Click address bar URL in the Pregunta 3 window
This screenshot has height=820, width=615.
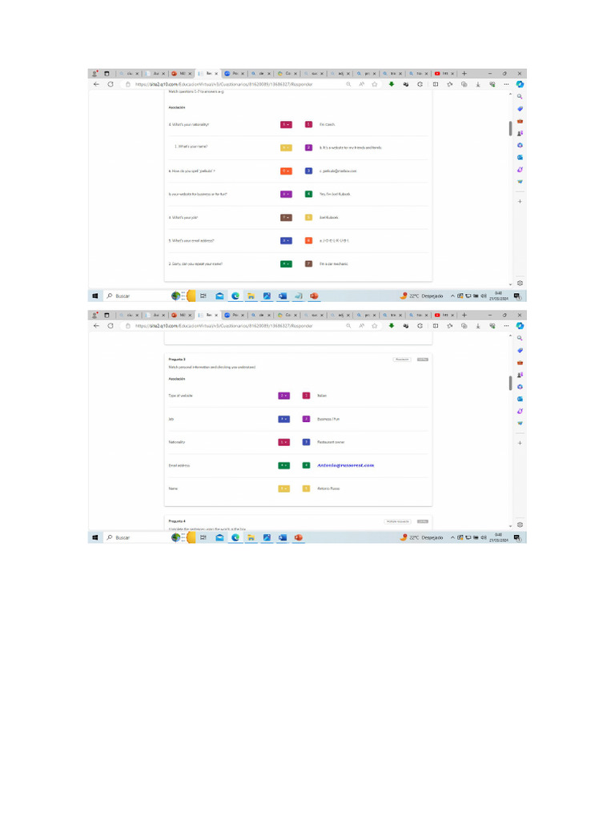click(x=224, y=326)
